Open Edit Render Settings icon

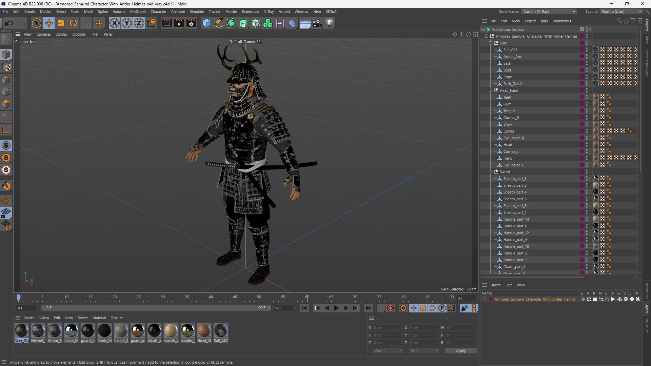191,23
